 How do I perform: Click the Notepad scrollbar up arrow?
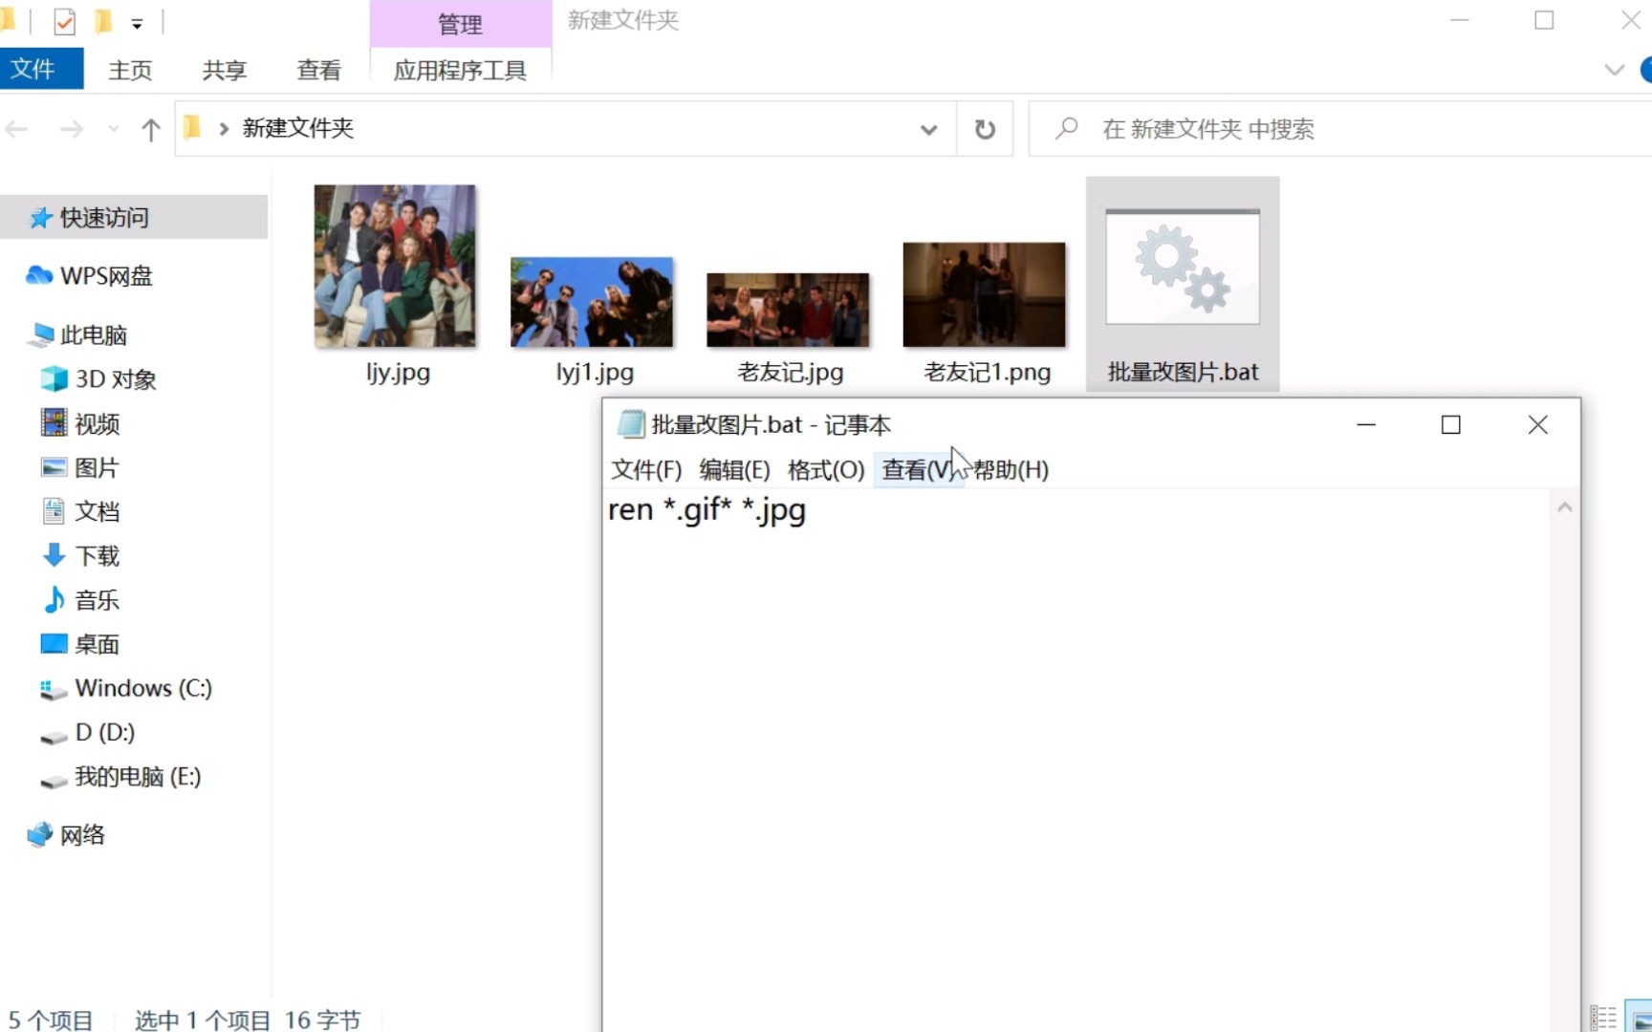(x=1565, y=507)
